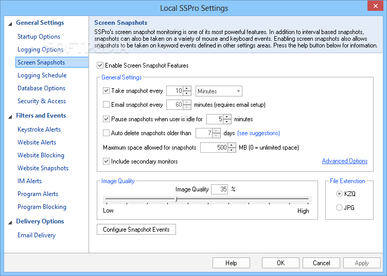This screenshot has width=387, height=276.
Task: Click the maximum space field showing 500
Action: (x=214, y=148)
